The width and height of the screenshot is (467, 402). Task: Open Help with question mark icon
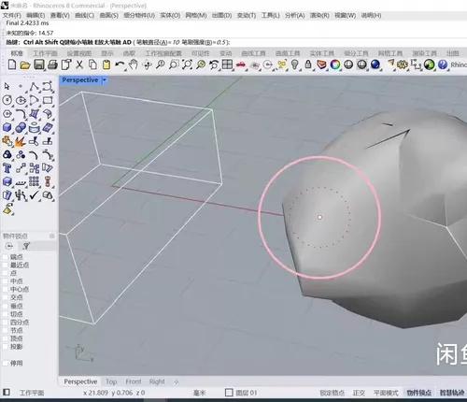pos(443,65)
